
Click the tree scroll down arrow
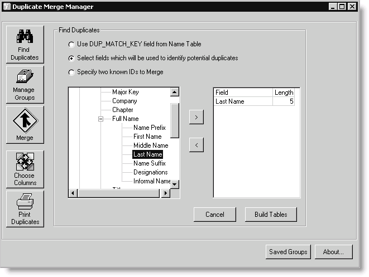pyautogui.click(x=174, y=184)
